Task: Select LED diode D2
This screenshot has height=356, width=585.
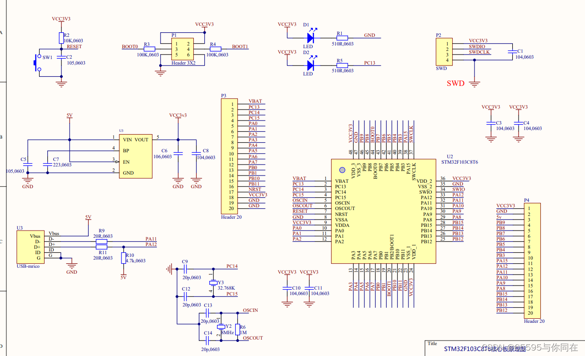Action: pos(311,65)
